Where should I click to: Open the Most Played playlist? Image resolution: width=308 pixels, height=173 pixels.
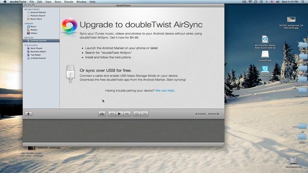click(x=36, y=48)
